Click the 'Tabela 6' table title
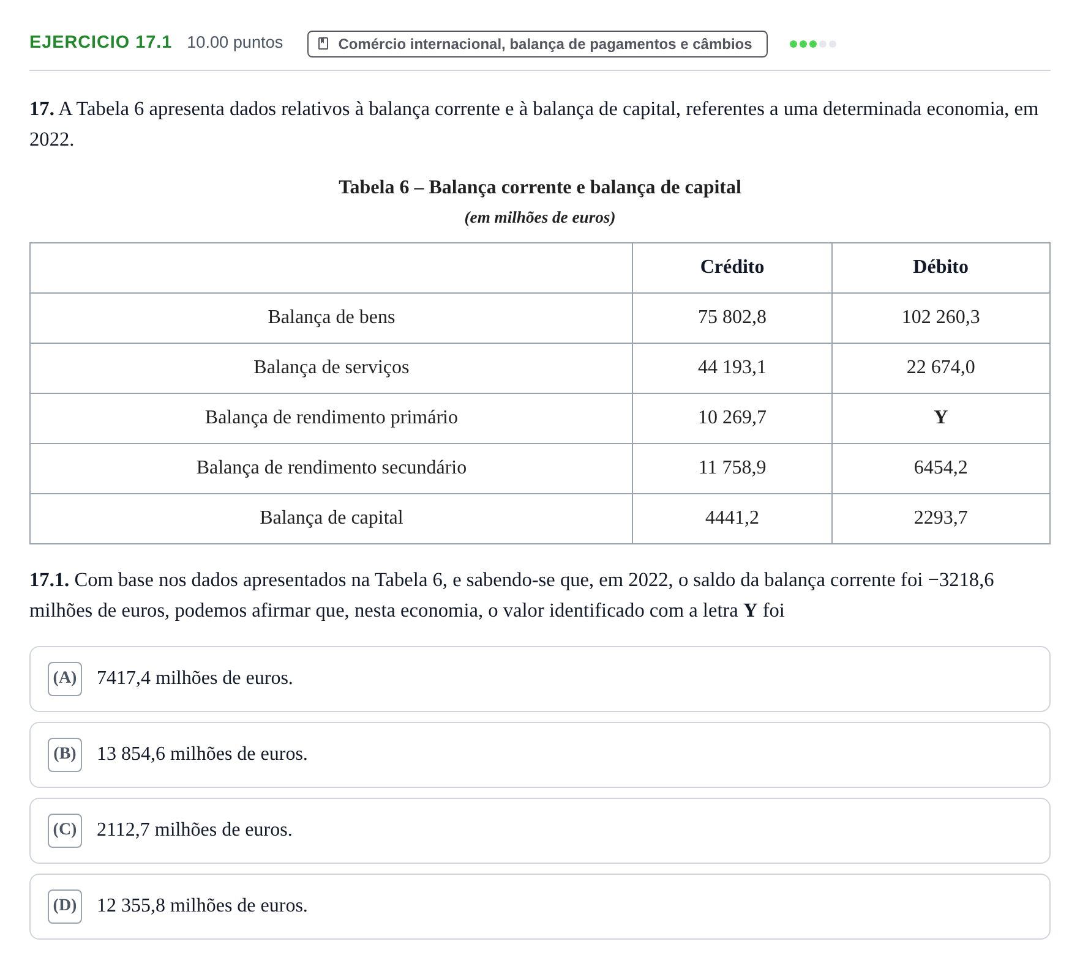The image size is (1080, 969). 539,187
